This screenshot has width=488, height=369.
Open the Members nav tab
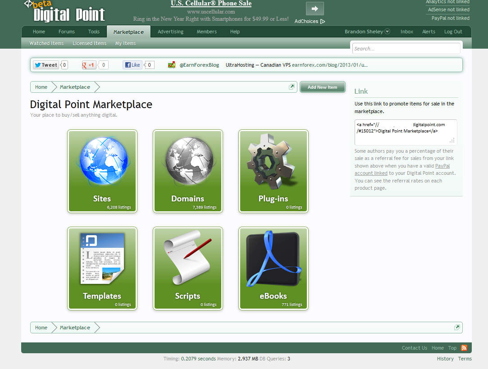pos(207,32)
